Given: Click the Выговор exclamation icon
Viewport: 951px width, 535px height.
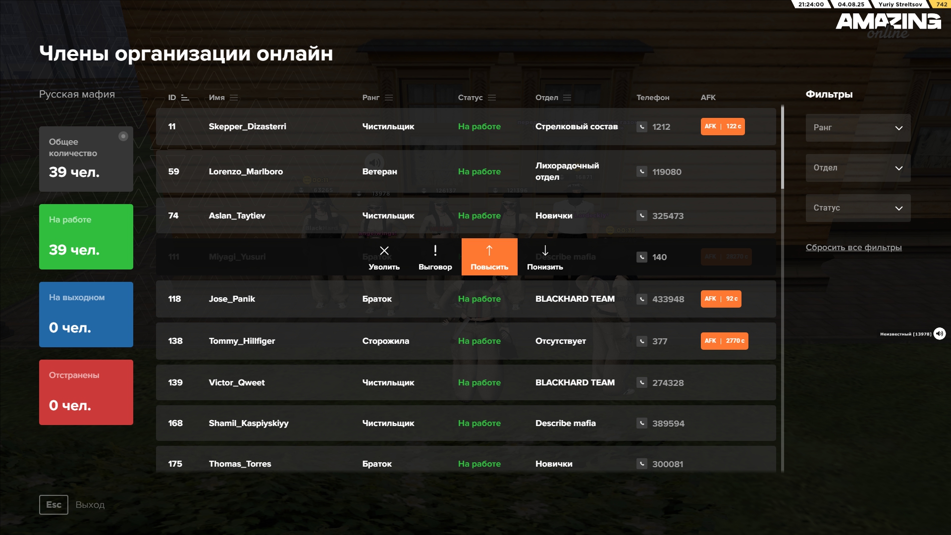Looking at the screenshot, I should 435,251.
